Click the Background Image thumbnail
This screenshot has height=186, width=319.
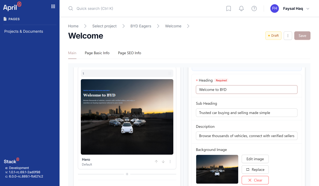[x=217, y=169]
